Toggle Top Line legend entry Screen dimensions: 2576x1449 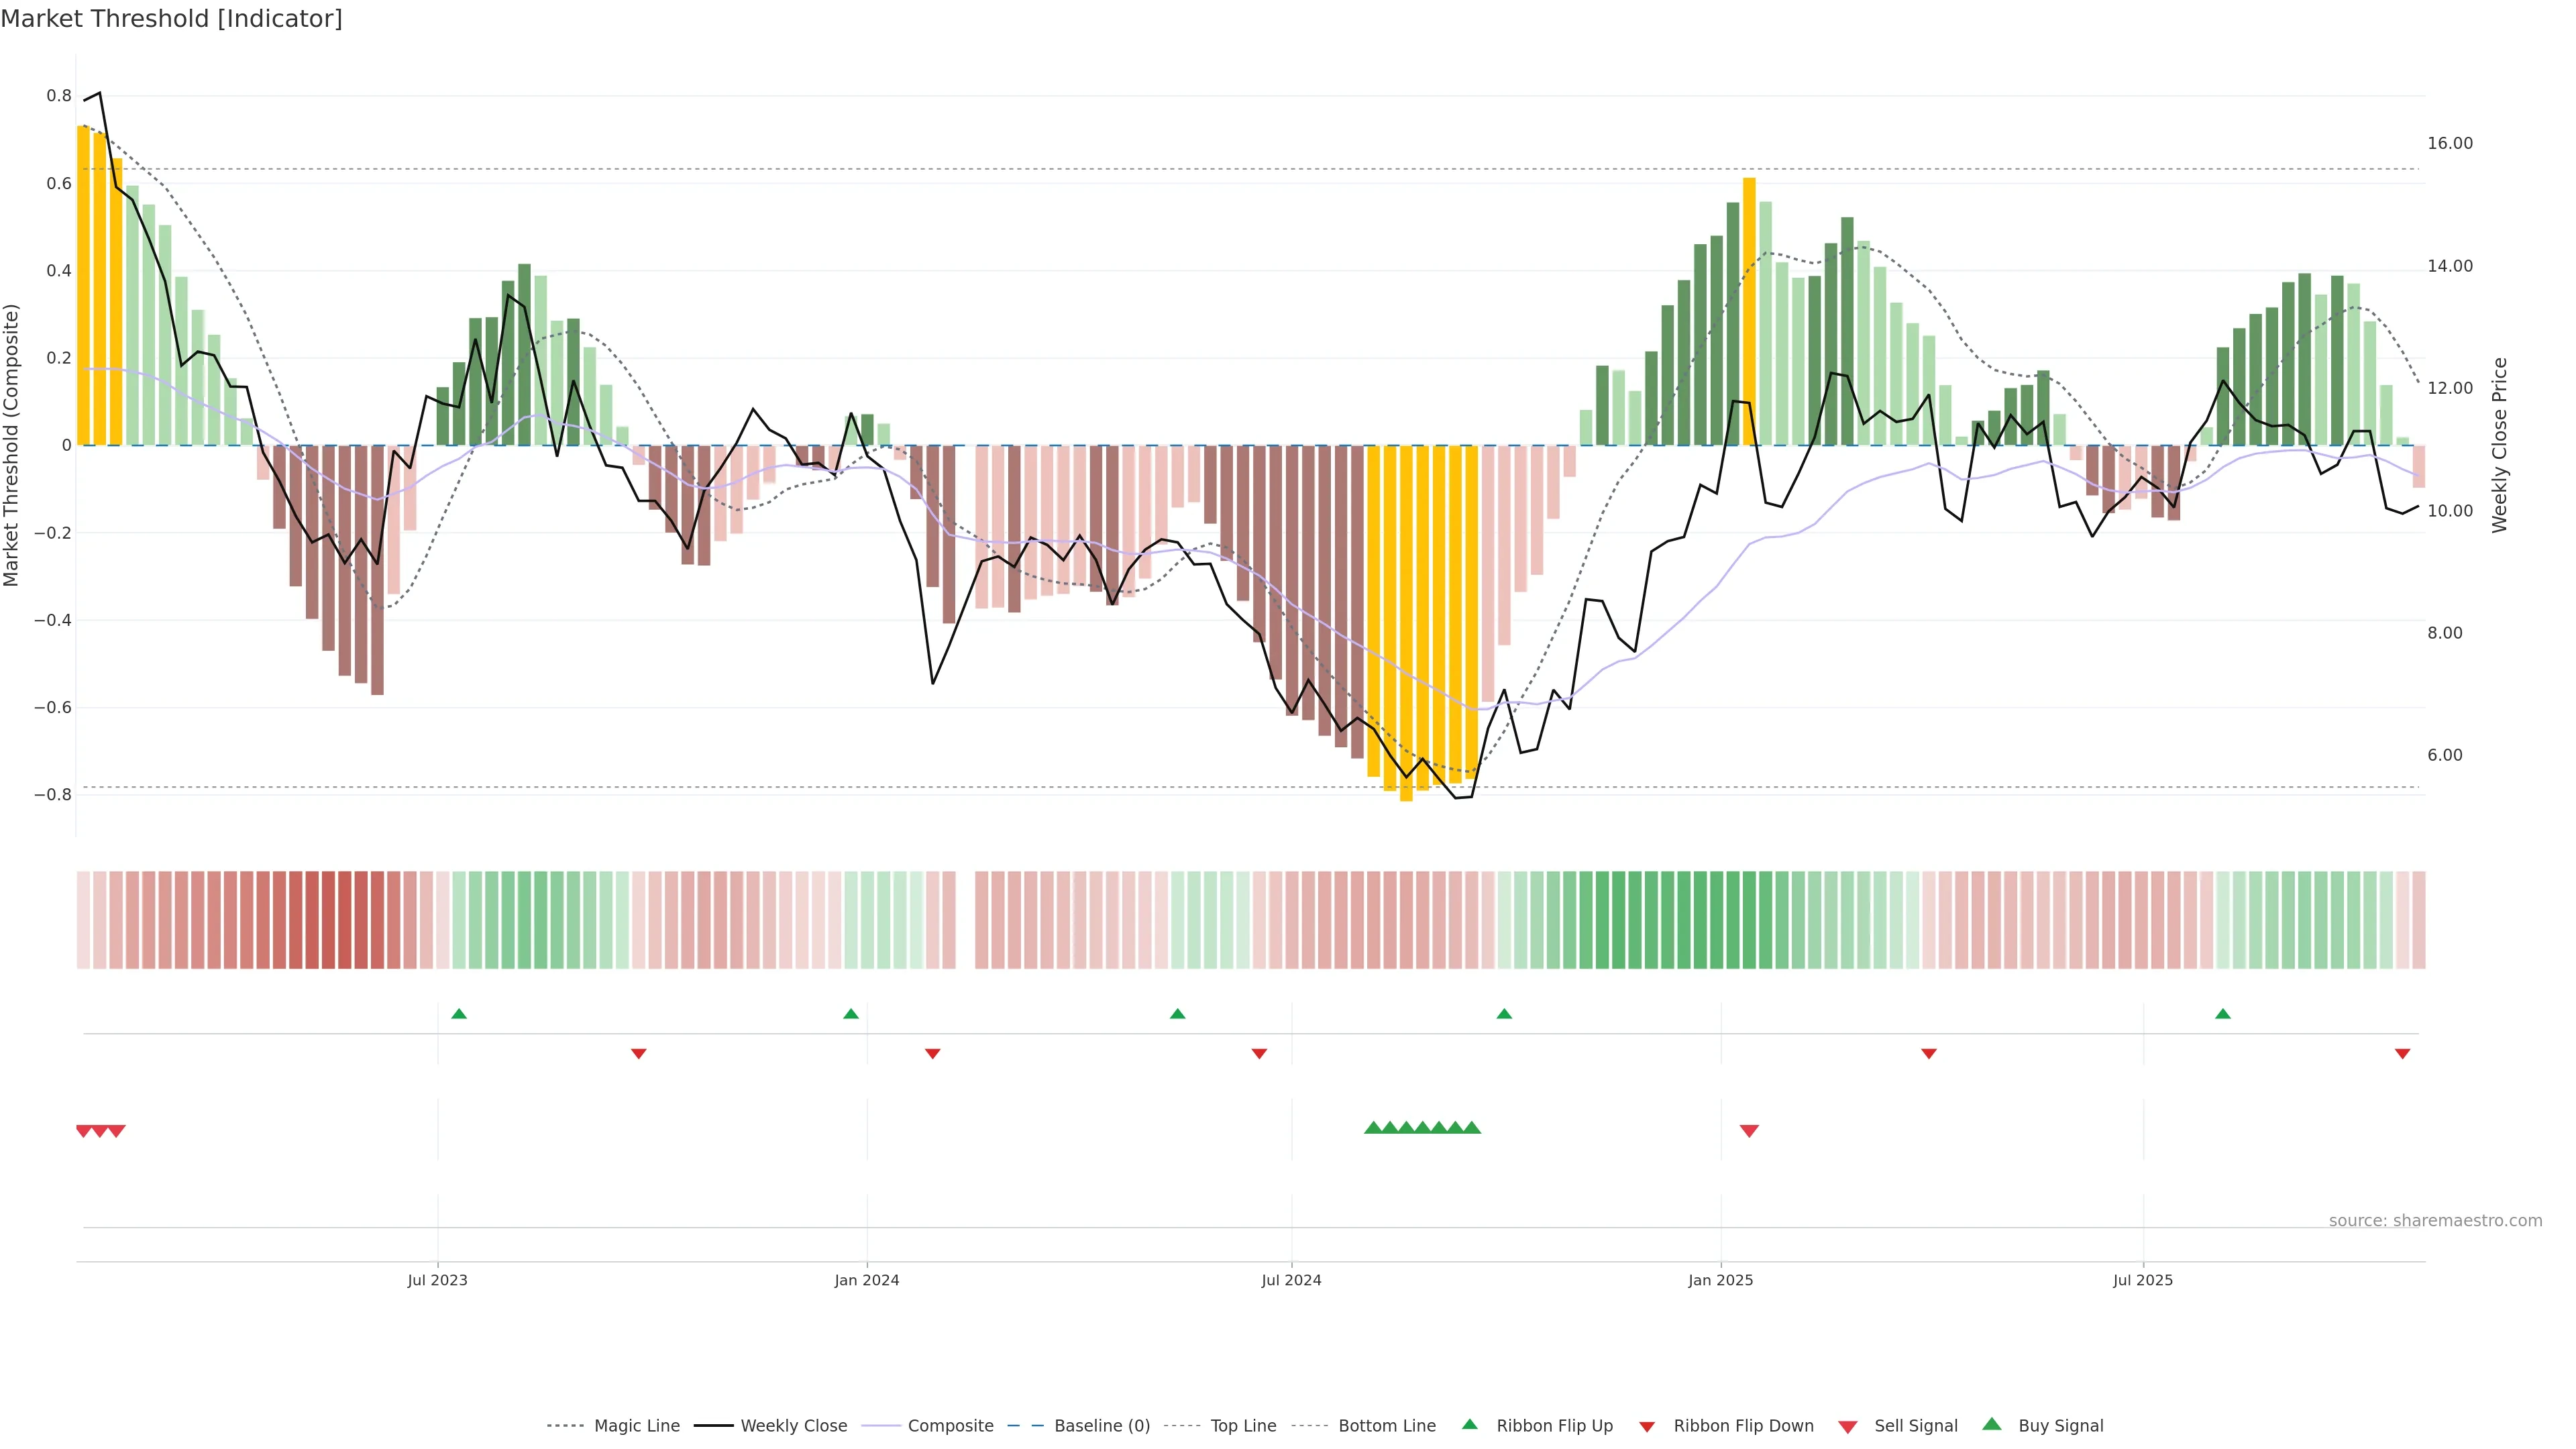[1243, 1426]
